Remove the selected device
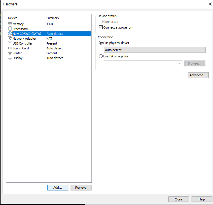This screenshot has height=205, width=213. [81, 188]
